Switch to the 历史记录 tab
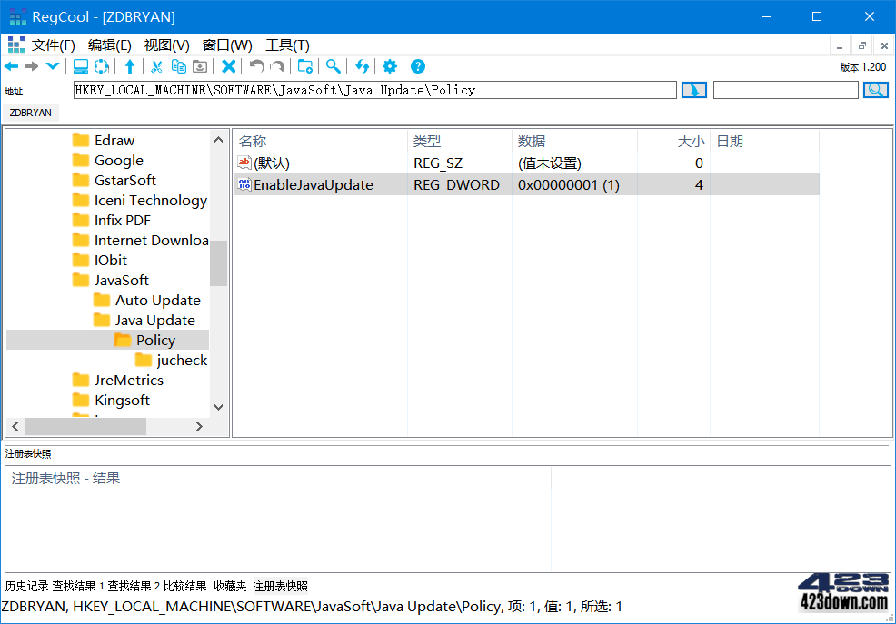Screen dimensions: 896x624 tap(27, 585)
